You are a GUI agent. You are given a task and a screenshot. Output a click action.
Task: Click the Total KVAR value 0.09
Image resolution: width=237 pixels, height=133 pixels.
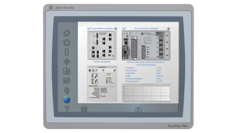point(158,71)
